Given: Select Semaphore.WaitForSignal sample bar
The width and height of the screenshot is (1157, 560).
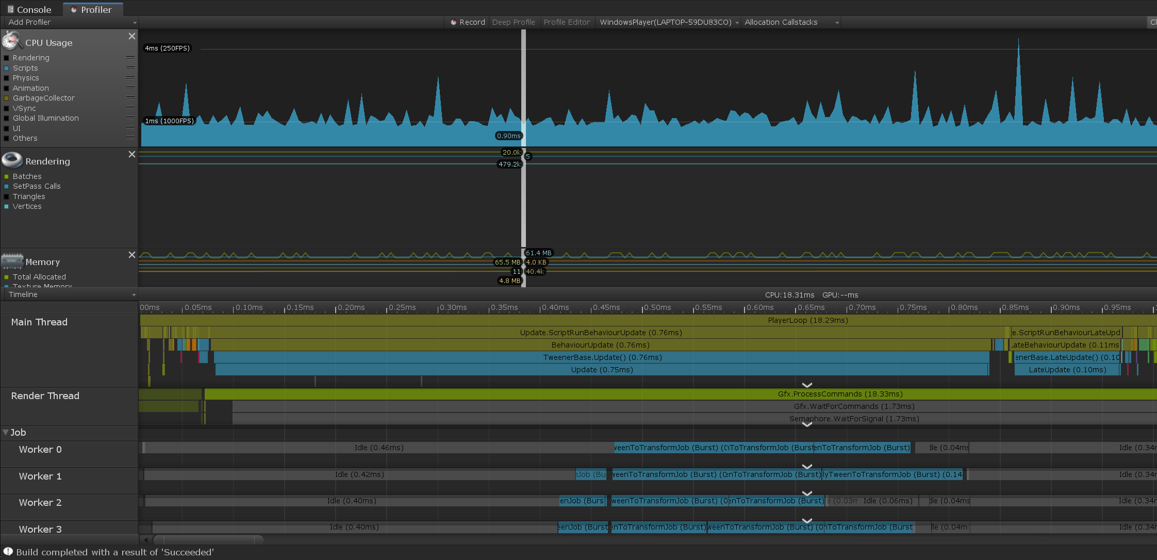Looking at the screenshot, I should (x=694, y=419).
